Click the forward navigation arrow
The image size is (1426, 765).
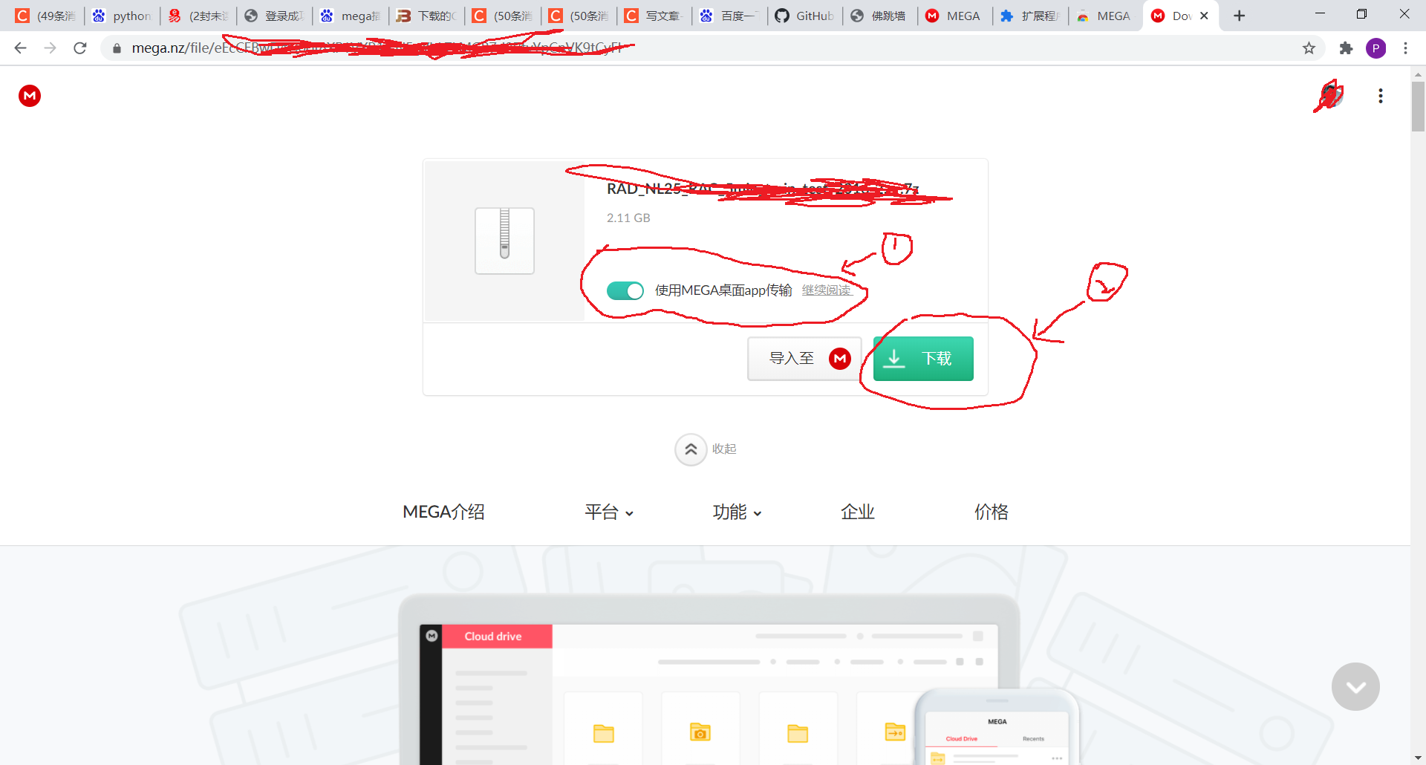click(x=50, y=48)
